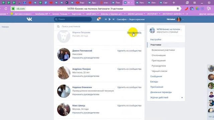Skip to previous track in VK player
The height and width of the screenshot is (120, 214).
(x=106, y=19)
